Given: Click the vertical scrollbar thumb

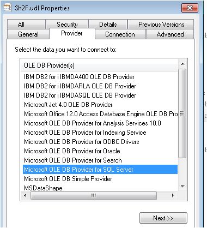Looking at the screenshot, I should 182,113.
